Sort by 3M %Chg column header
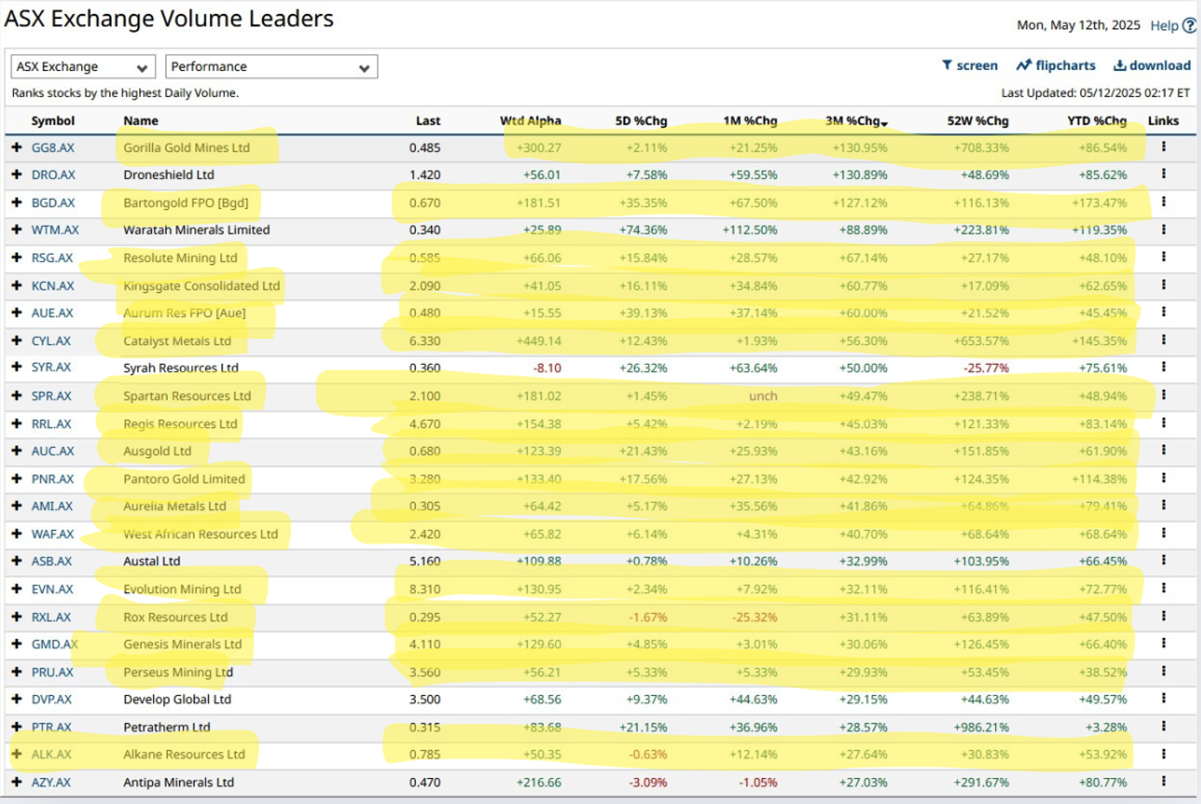The height and width of the screenshot is (804, 1201). click(x=854, y=121)
